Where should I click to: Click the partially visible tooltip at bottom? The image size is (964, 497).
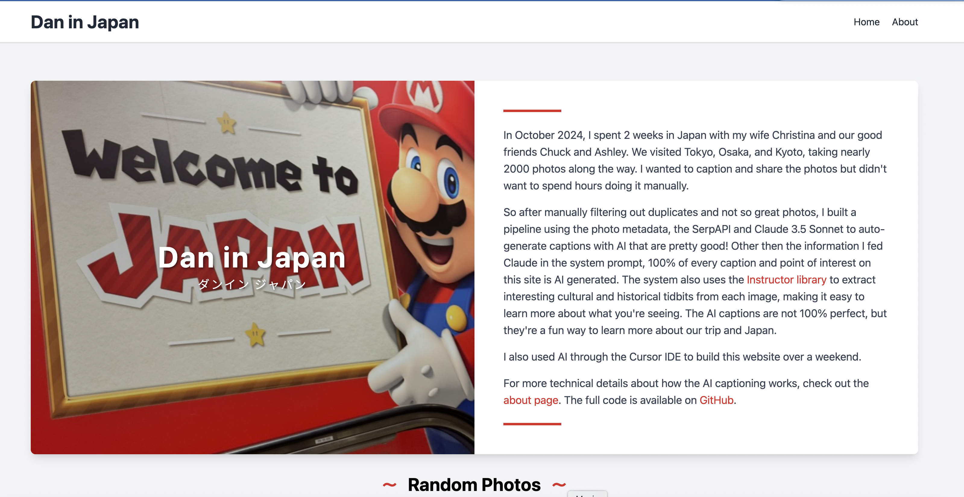point(587,494)
